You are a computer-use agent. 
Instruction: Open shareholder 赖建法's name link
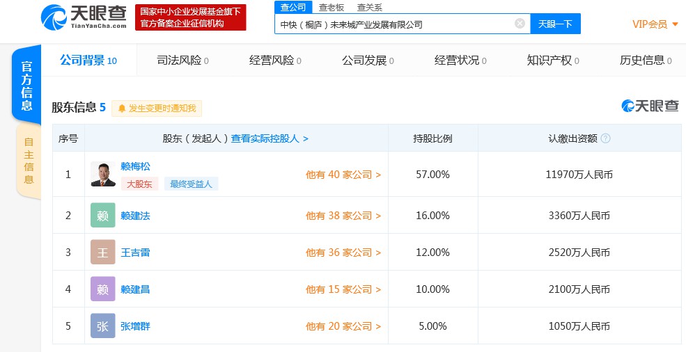click(x=135, y=216)
